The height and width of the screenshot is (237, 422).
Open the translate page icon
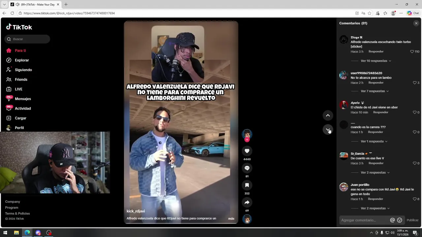(363, 13)
